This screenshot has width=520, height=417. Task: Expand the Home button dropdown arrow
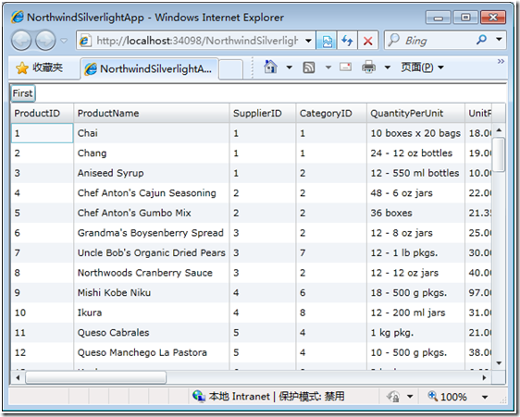coord(290,67)
